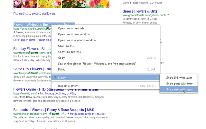
Task: Choose Share page with team
Action: coord(179,84)
